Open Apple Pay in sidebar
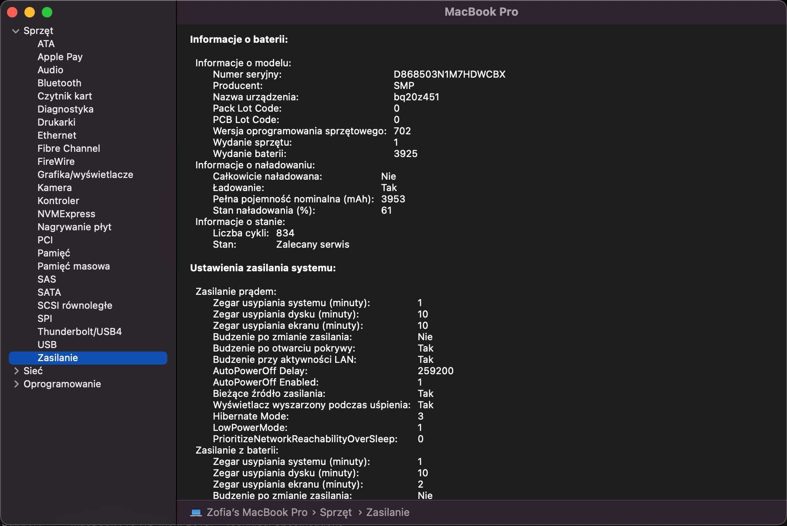Image resolution: width=787 pixels, height=526 pixels. [x=60, y=57]
